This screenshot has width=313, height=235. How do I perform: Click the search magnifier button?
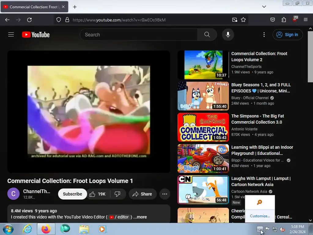pyautogui.click(x=207, y=35)
